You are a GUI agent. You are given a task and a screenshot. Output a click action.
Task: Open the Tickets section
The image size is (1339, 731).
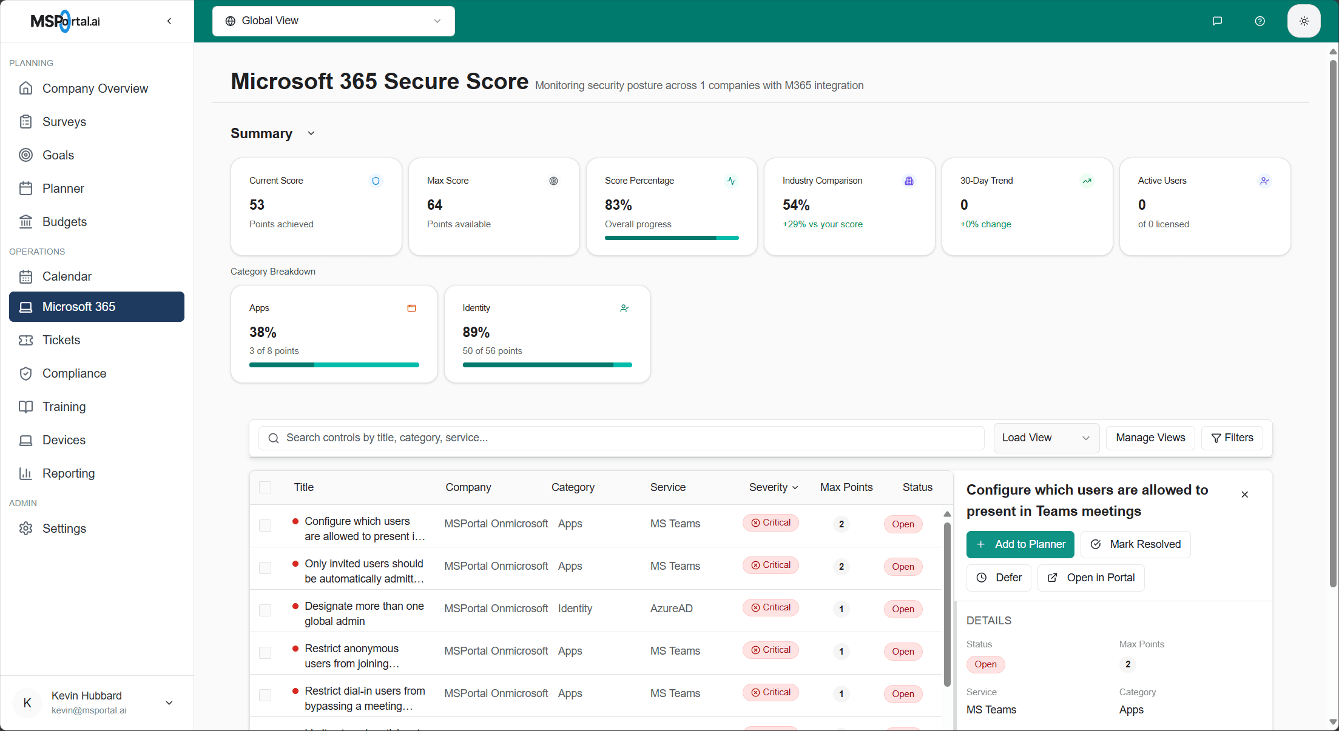pyautogui.click(x=61, y=340)
